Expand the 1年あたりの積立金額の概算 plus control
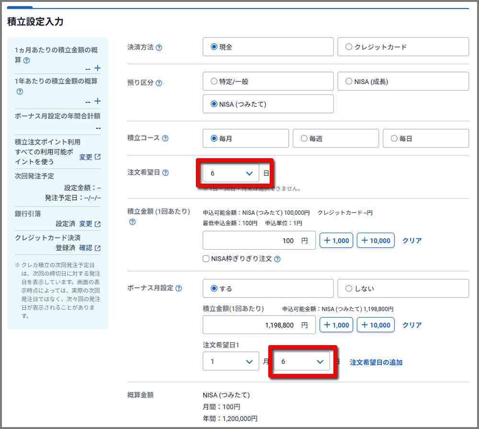The image size is (479, 429). tap(97, 101)
